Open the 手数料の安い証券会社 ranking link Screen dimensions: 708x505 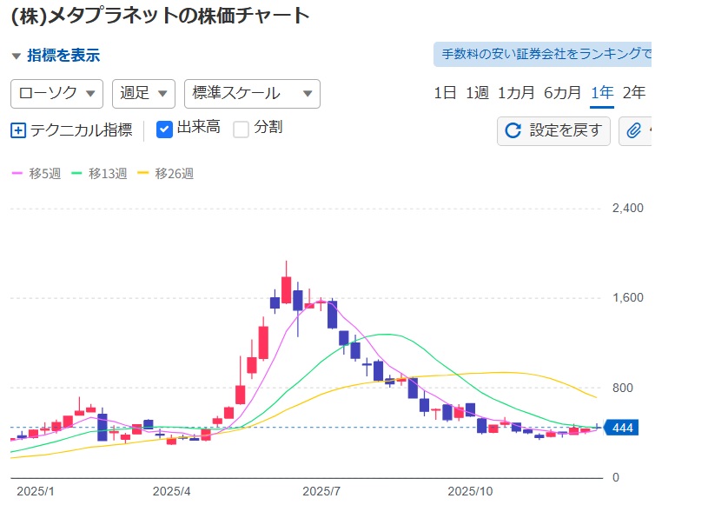point(543,54)
